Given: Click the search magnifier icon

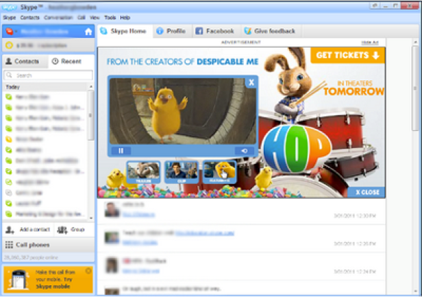Looking at the screenshot, I should 10,75.
